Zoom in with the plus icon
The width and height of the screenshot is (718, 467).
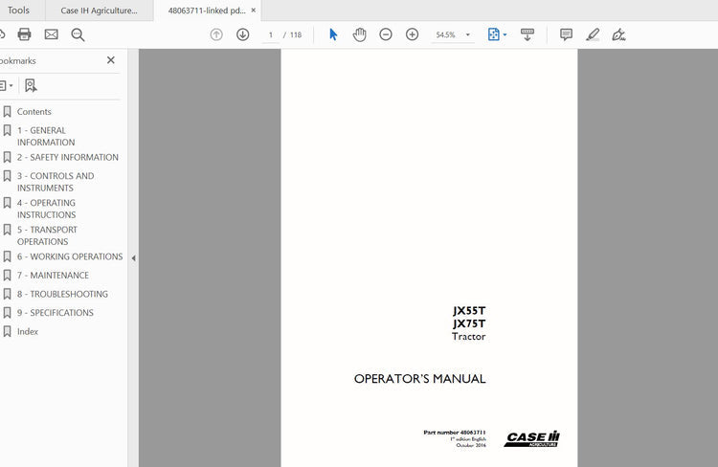(x=412, y=34)
